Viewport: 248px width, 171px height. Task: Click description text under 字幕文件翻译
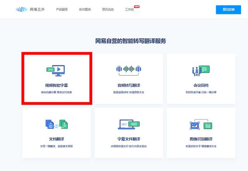pyautogui.click(x=129, y=146)
